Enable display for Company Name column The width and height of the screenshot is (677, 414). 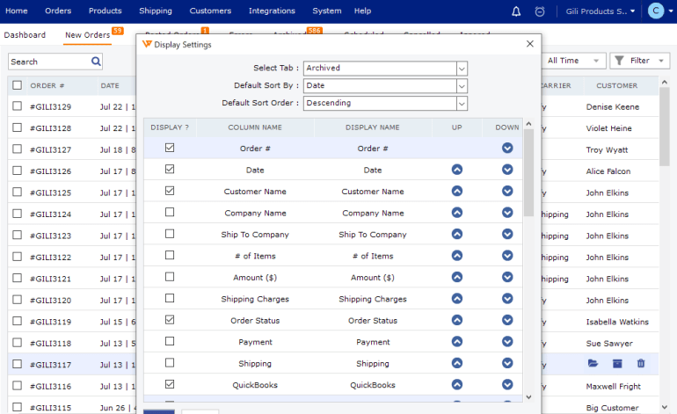(170, 212)
